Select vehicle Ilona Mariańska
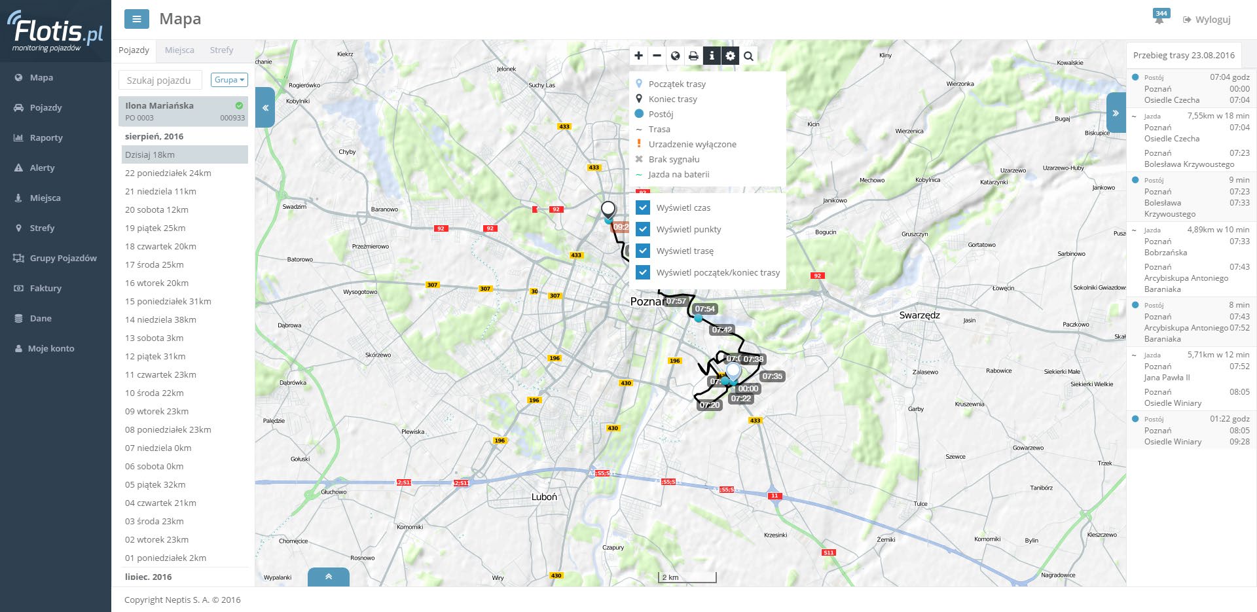 (183, 111)
